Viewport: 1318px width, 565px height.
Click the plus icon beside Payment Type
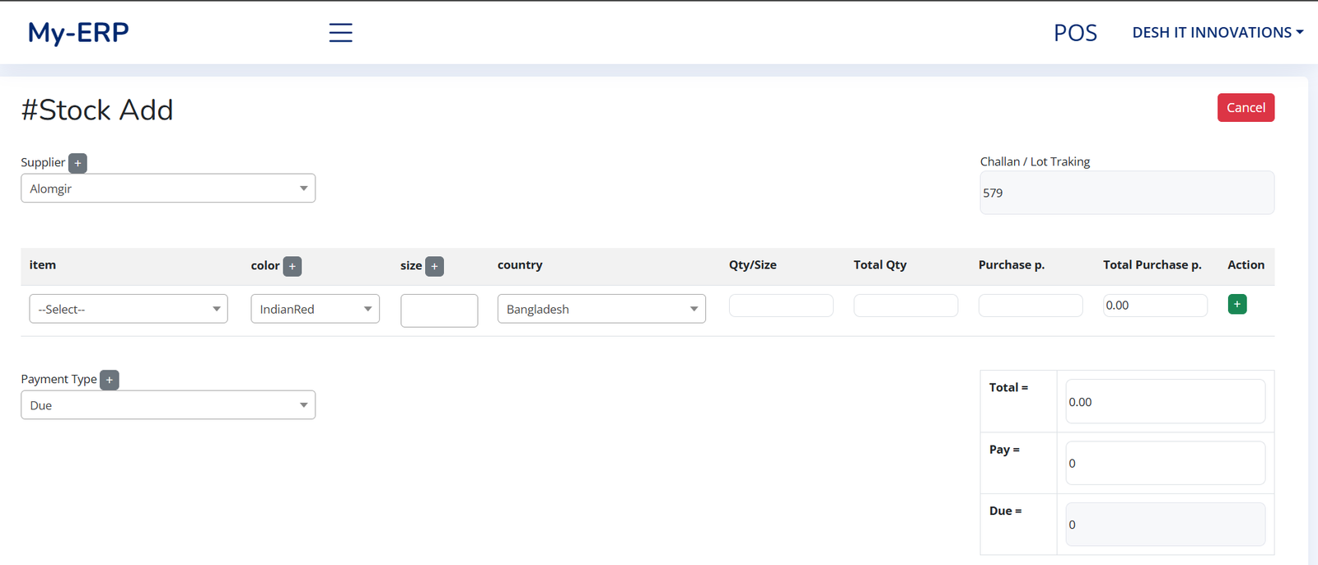(110, 380)
